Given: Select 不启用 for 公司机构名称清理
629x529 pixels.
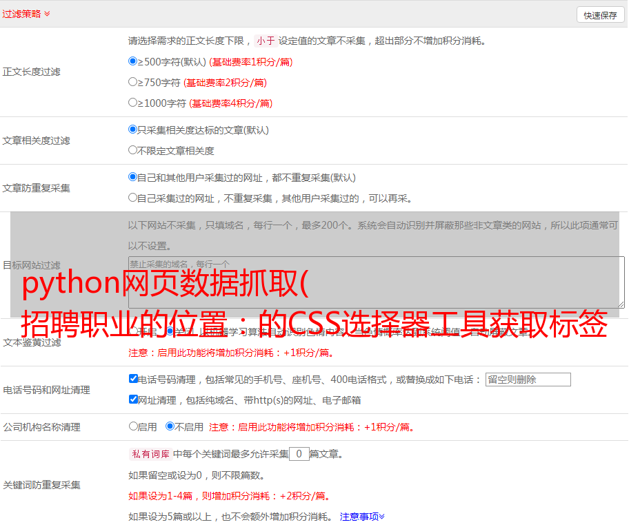Looking at the screenshot, I should click(x=170, y=426).
